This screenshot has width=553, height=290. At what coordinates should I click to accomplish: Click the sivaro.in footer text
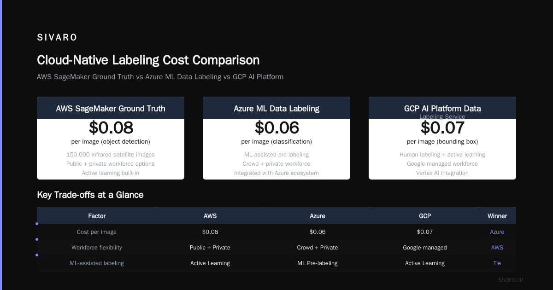(x=511, y=279)
